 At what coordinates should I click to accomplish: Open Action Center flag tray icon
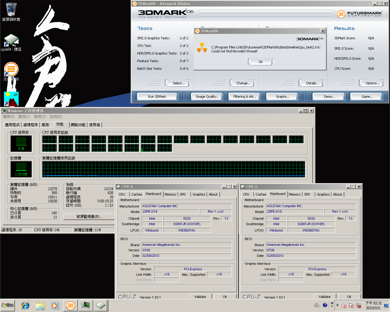[351, 306]
